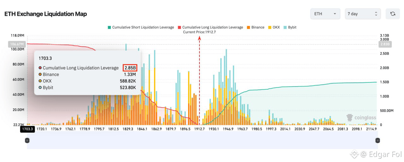Click the green short leverage legend swatch
The image size is (404, 162).
109,27
